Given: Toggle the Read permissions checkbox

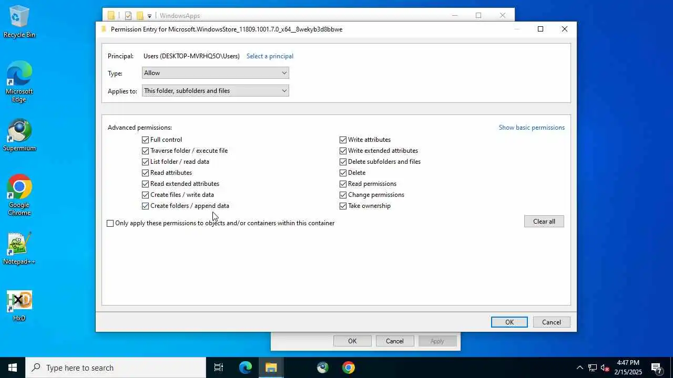Looking at the screenshot, I should [x=343, y=184].
